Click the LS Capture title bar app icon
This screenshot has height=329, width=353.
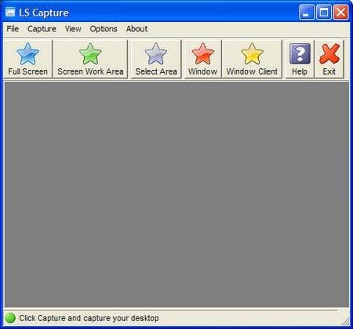point(10,12)
